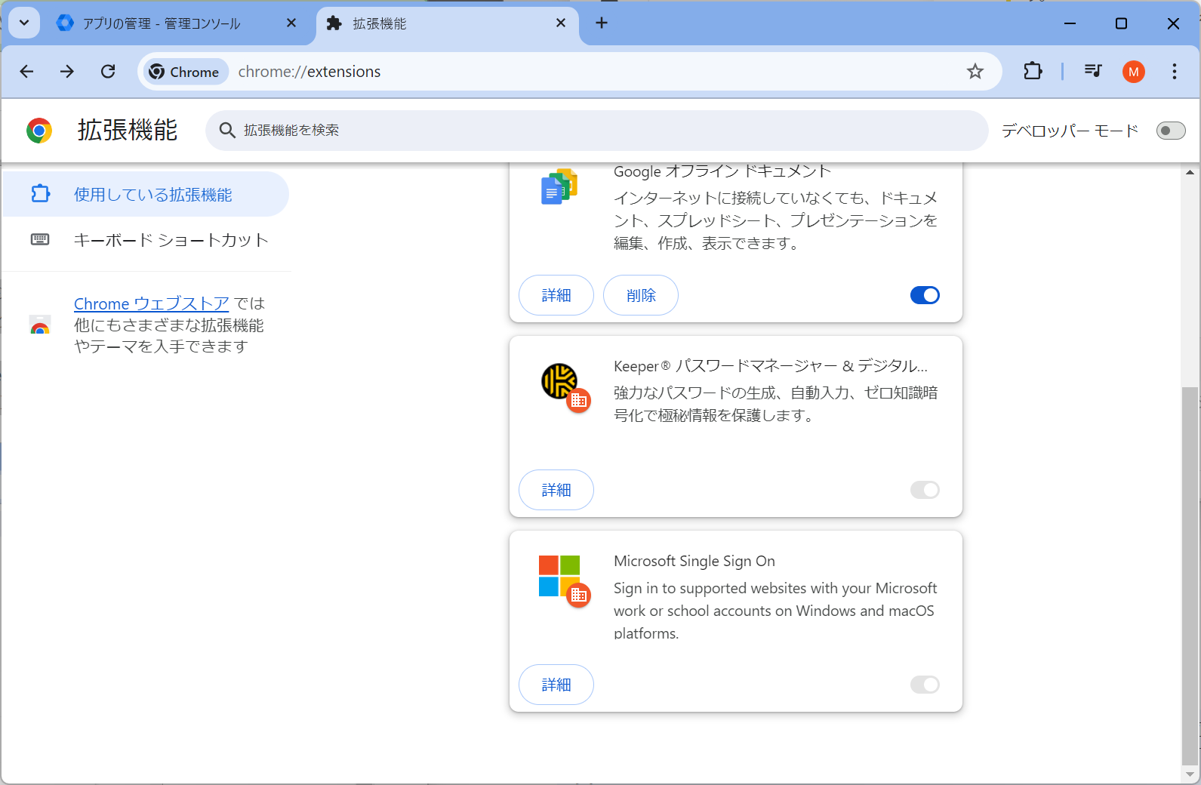Bookmark this page with the star icon
The height and width of the screenshot is (785, 1201).
(975, 72)
